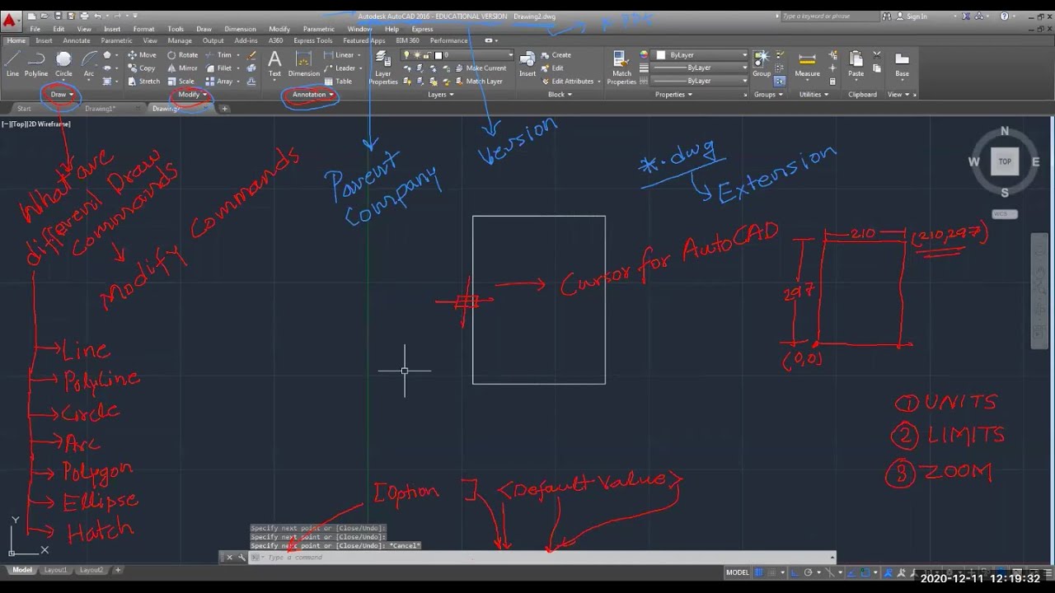Click the Fillet tool
The height and width of the screenshot is (593, 1055).
point(218,68)
